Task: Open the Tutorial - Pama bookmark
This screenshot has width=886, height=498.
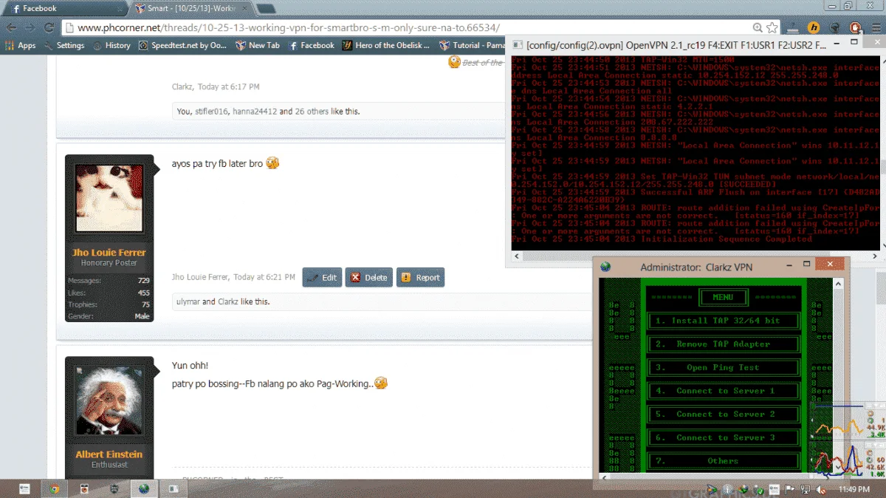Action: (473, 45)
